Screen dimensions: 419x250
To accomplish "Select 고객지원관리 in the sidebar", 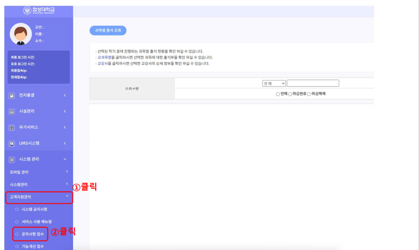I will (x=21, y=197).
